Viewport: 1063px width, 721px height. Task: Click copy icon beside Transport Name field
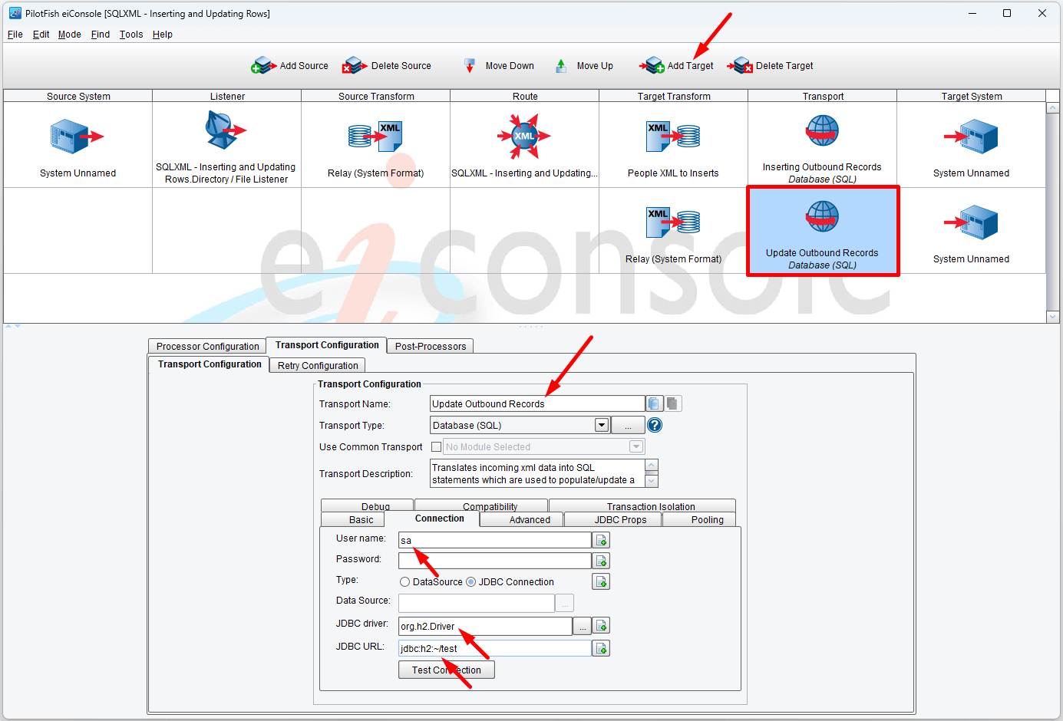point(654,403)
